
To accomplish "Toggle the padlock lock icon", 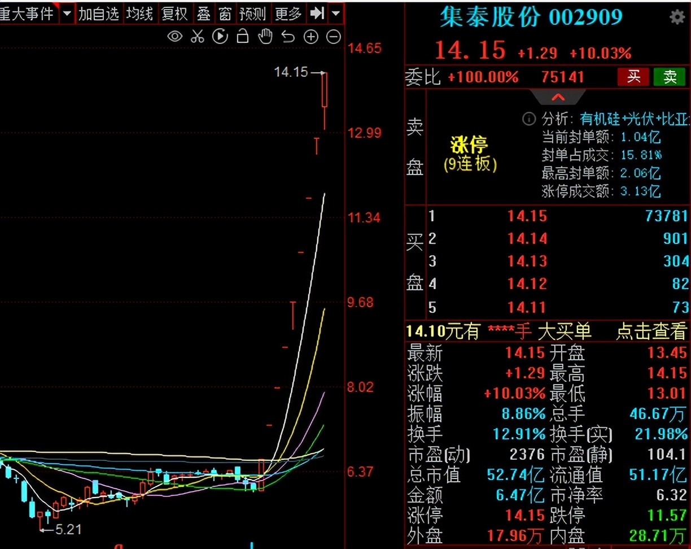I will (x=243, y=37).
